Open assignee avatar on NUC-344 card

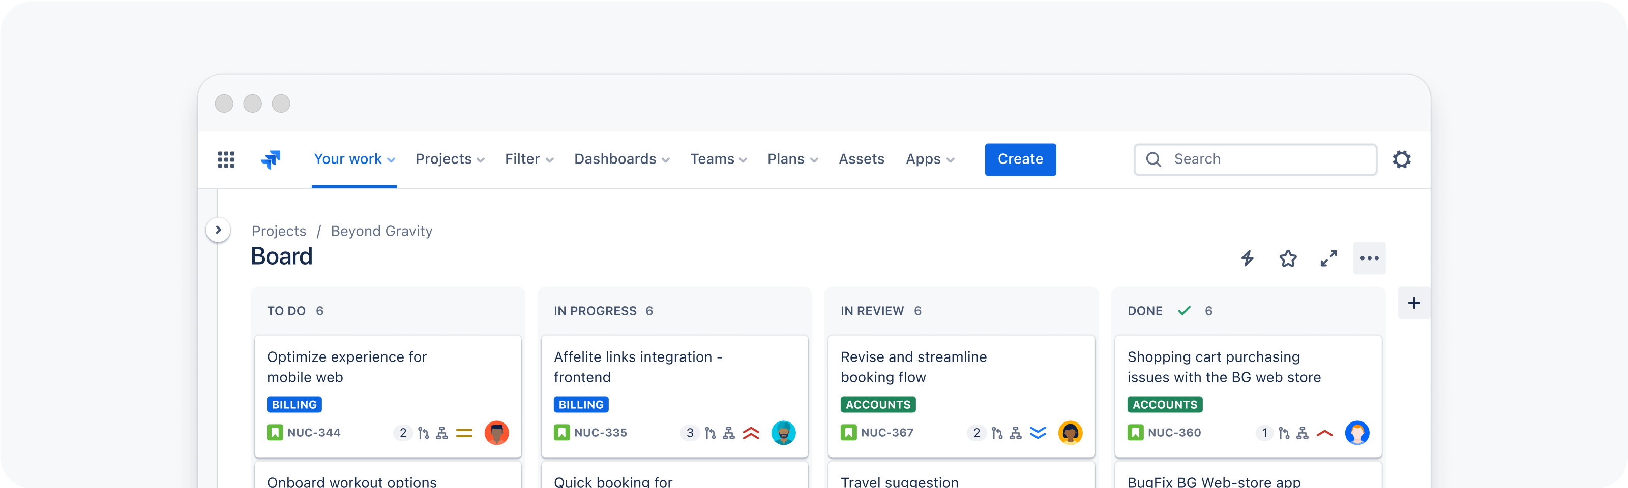coord(497,433)
